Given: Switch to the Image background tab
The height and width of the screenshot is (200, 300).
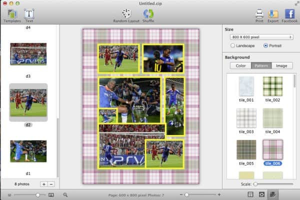Looking at the screenshot, I should 281,65.
